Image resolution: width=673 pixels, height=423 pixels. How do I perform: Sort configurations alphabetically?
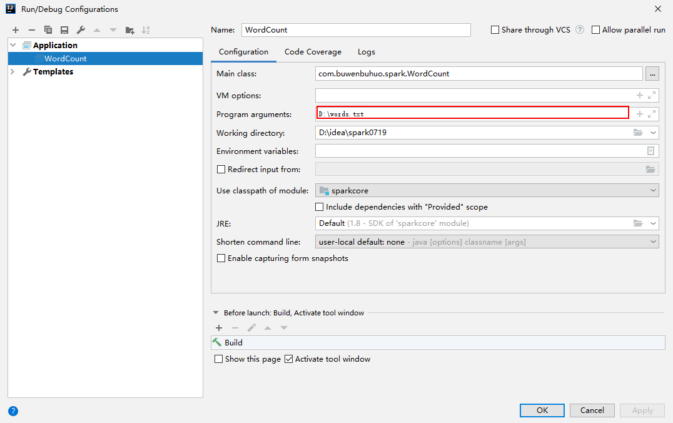[x=146, y=30]
